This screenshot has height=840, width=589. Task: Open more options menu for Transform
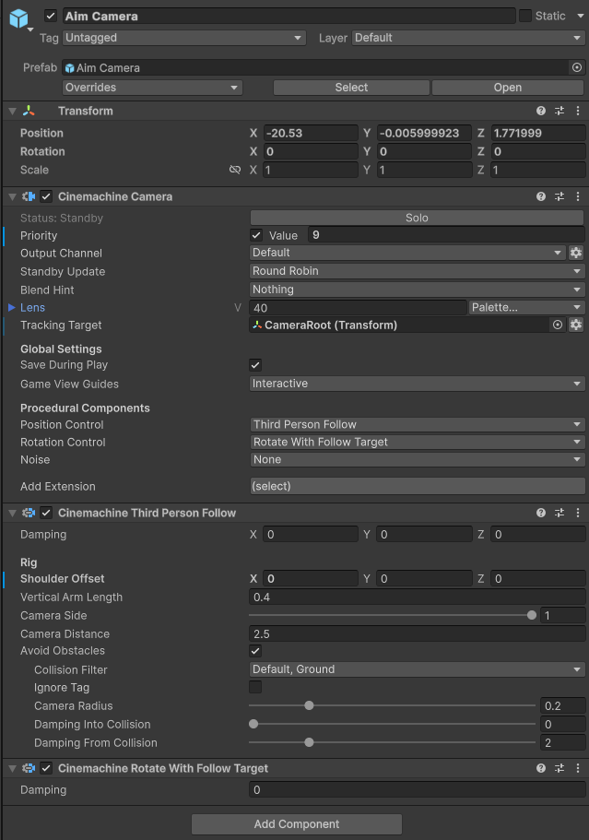pos(578,111)
